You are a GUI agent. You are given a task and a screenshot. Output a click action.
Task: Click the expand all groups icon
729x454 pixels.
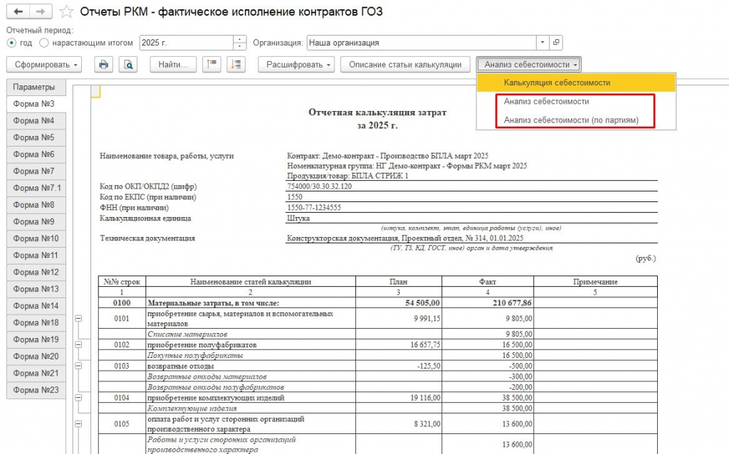pos(236,65)
